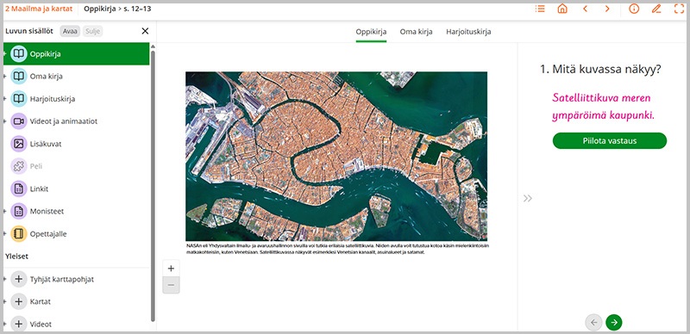Expand the Tyhjät karttapohjat arrow

pos(5,279)
